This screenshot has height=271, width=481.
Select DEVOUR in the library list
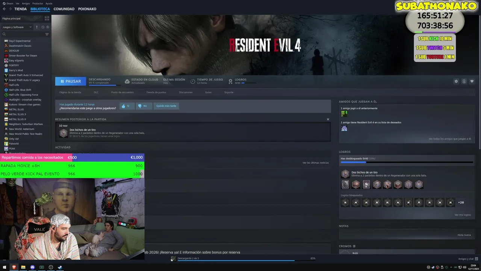pos(14,50)
